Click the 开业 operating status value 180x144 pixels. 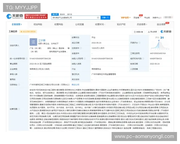93,37
